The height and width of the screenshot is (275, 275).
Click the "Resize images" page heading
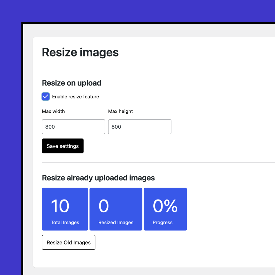click(x=80, y=52)
